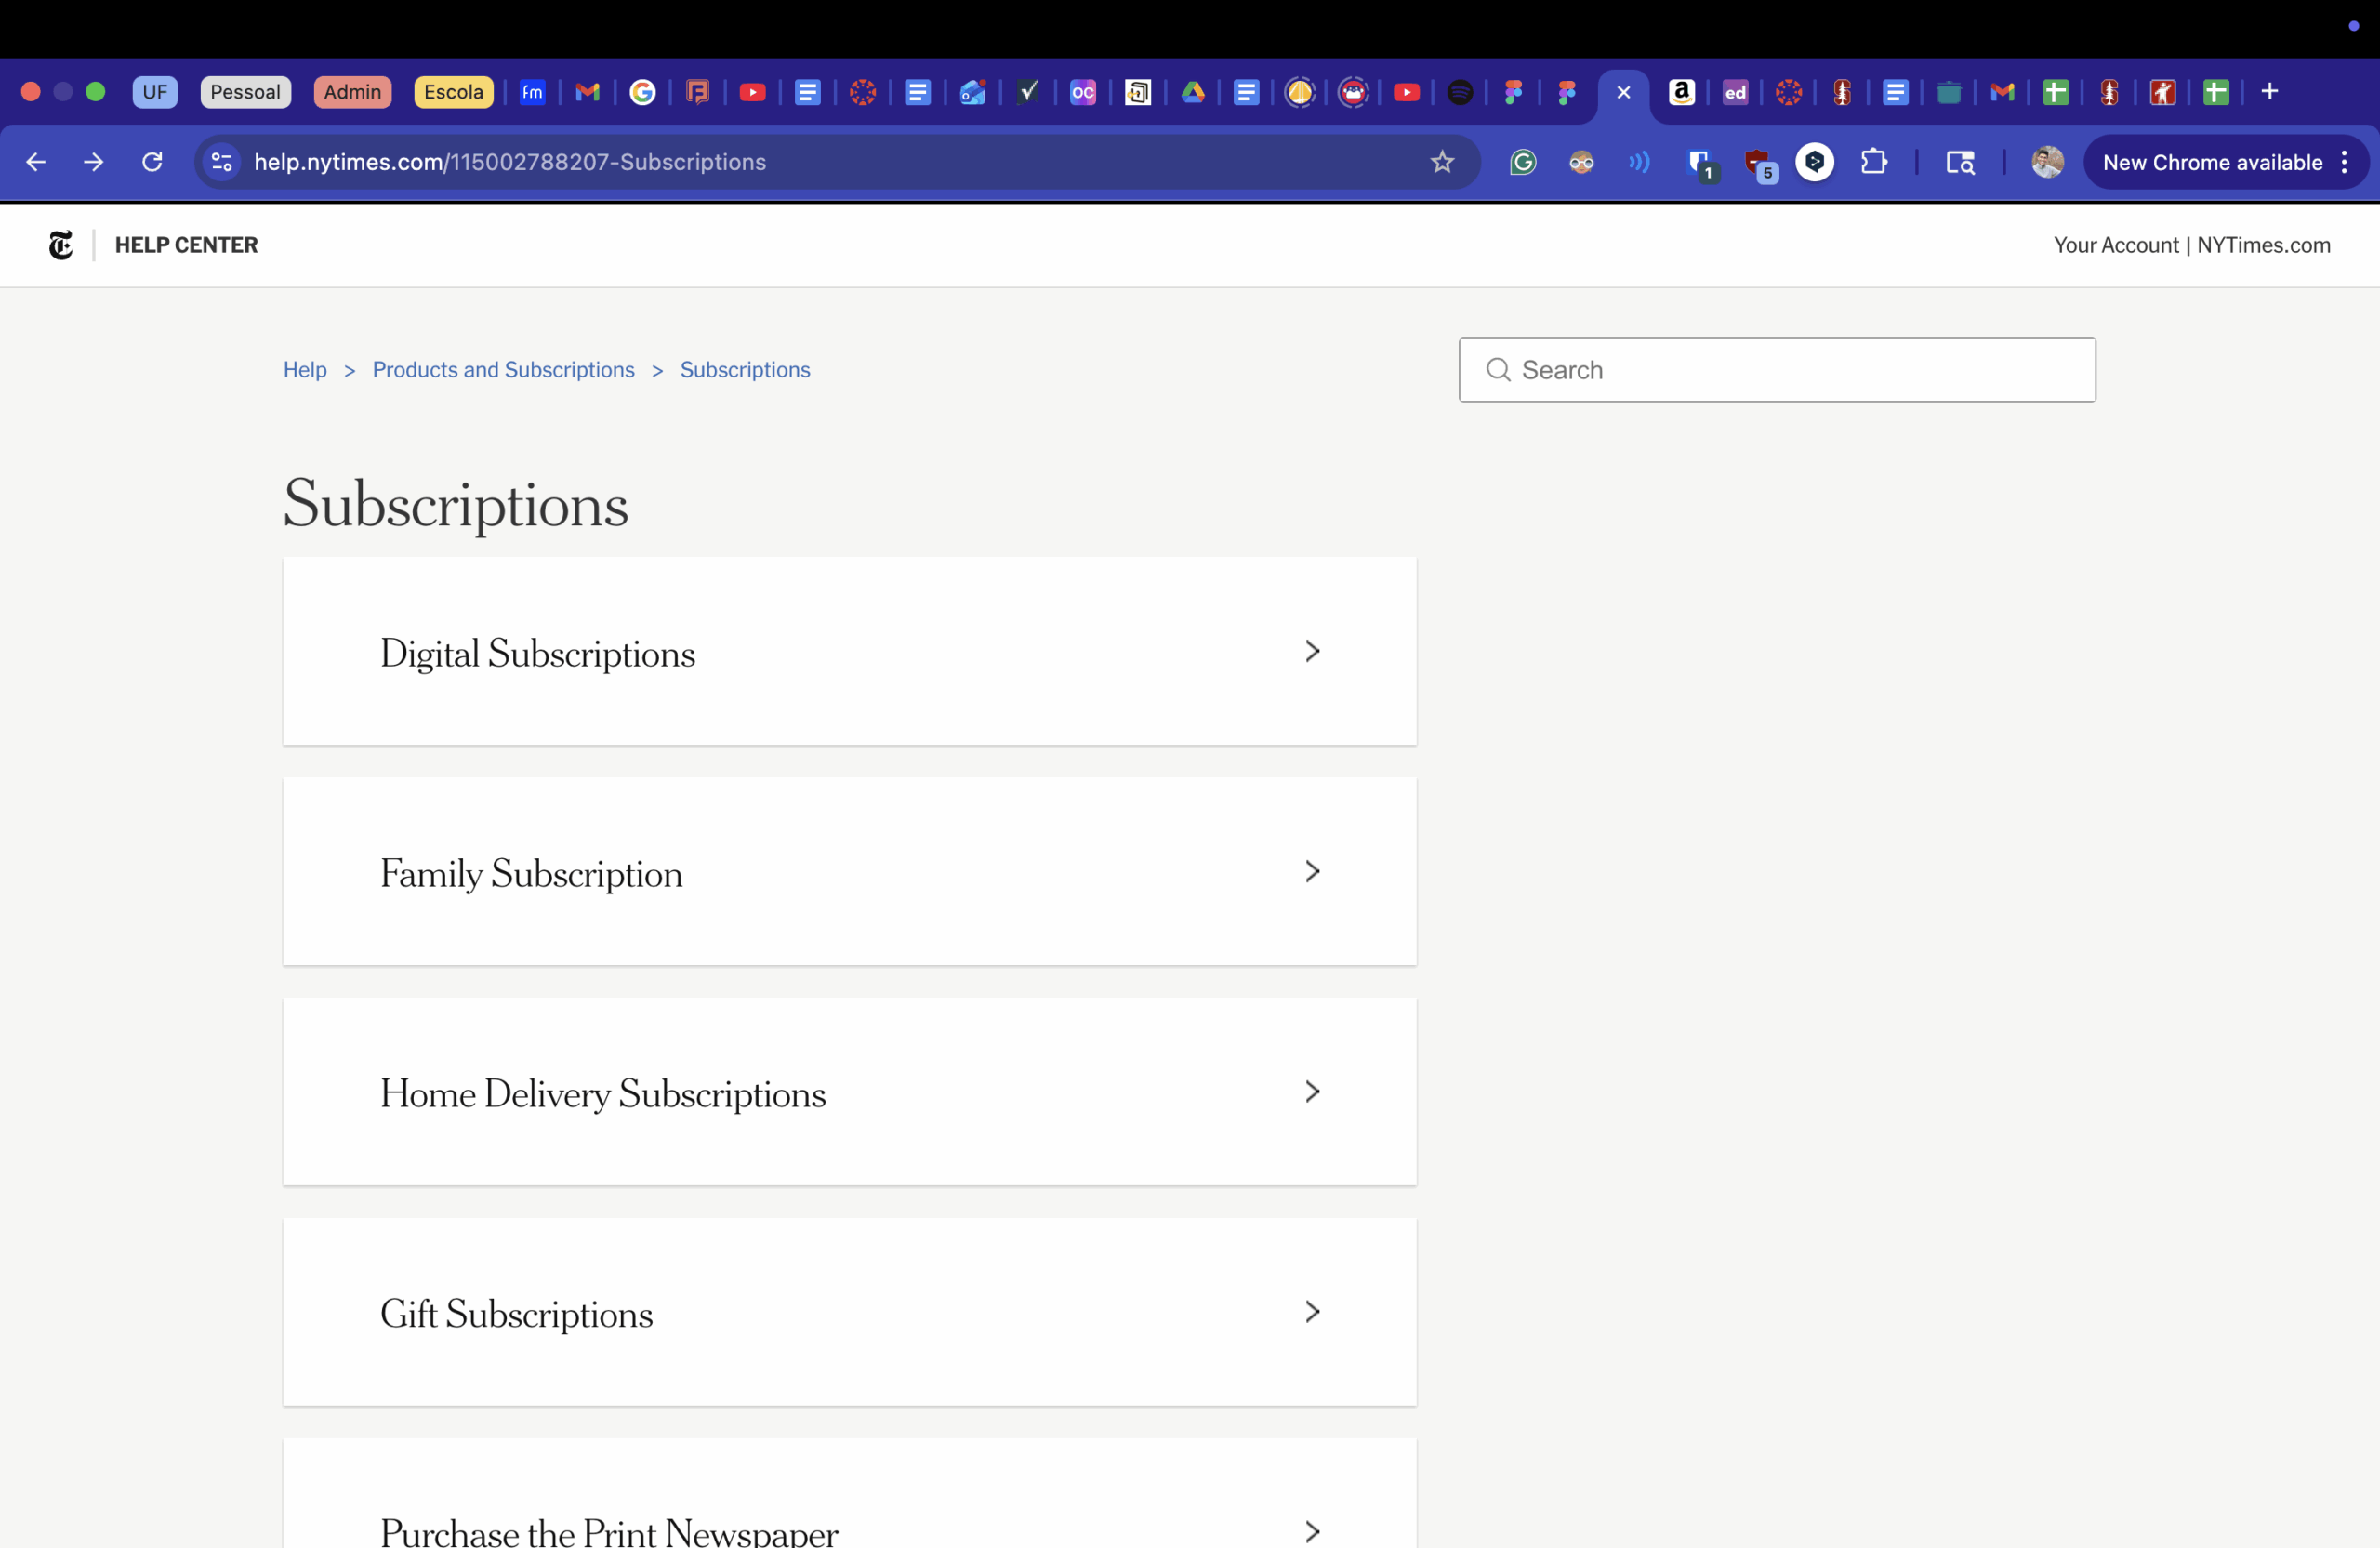The height and width of the screenshot is (1548, 2380).
Task: Expand the Family Subscription chevron
Action: (x=1312, y=871)
